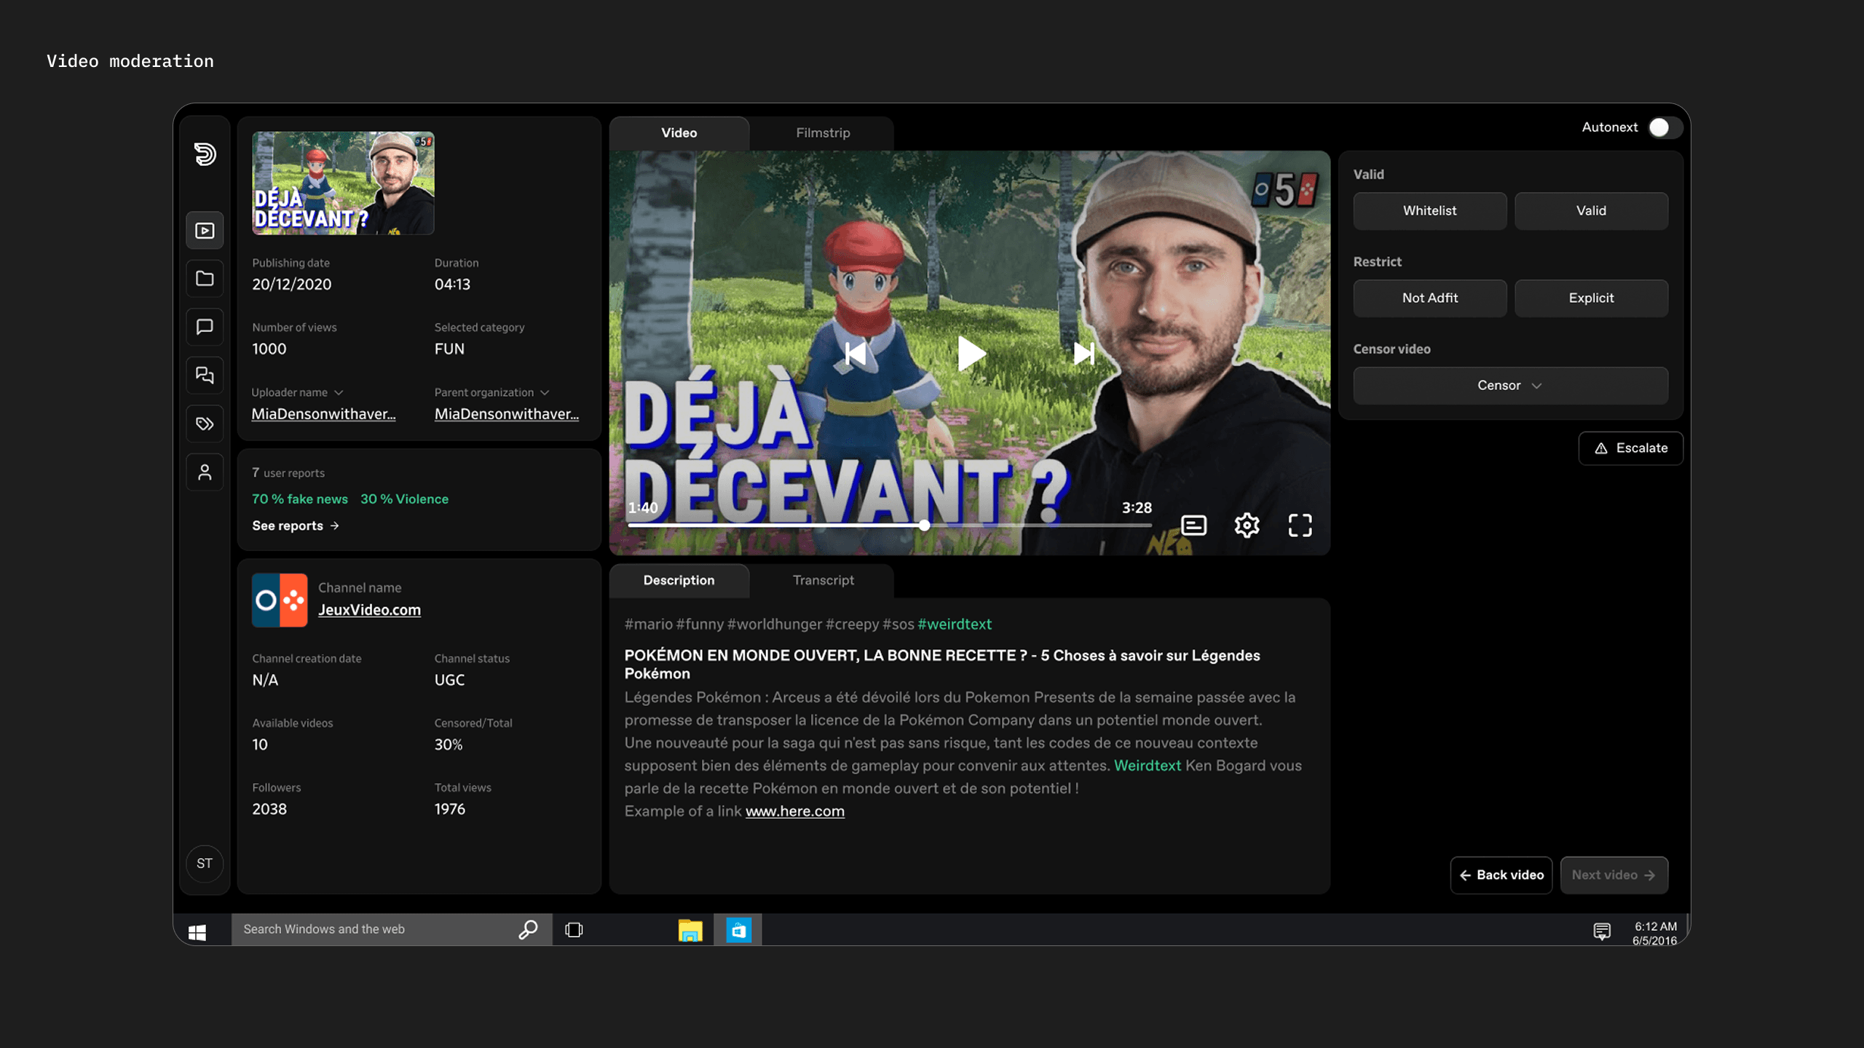Toggle the Autonext switch
This screenshot has width=1864, height=1048.
tap(1664, 127)
